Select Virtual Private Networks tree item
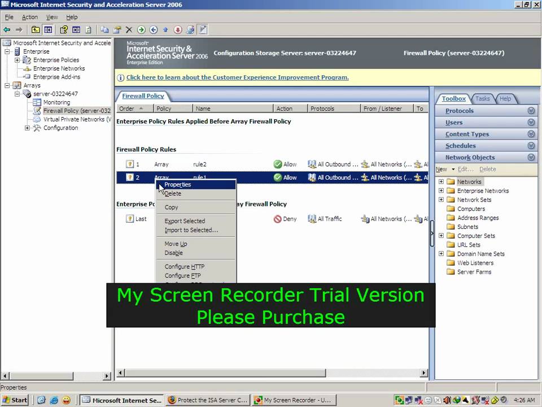Screen dimensions: 542x407 point(77,119)
